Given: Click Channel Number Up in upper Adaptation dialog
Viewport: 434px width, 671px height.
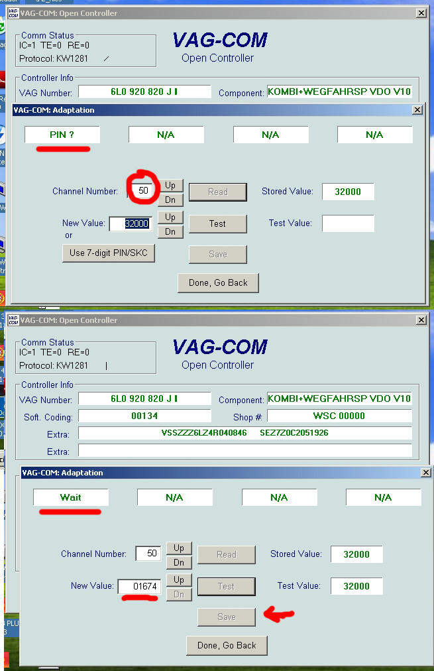Looking at the screenshot, I should pyautogui.click(x=170, y=185).
